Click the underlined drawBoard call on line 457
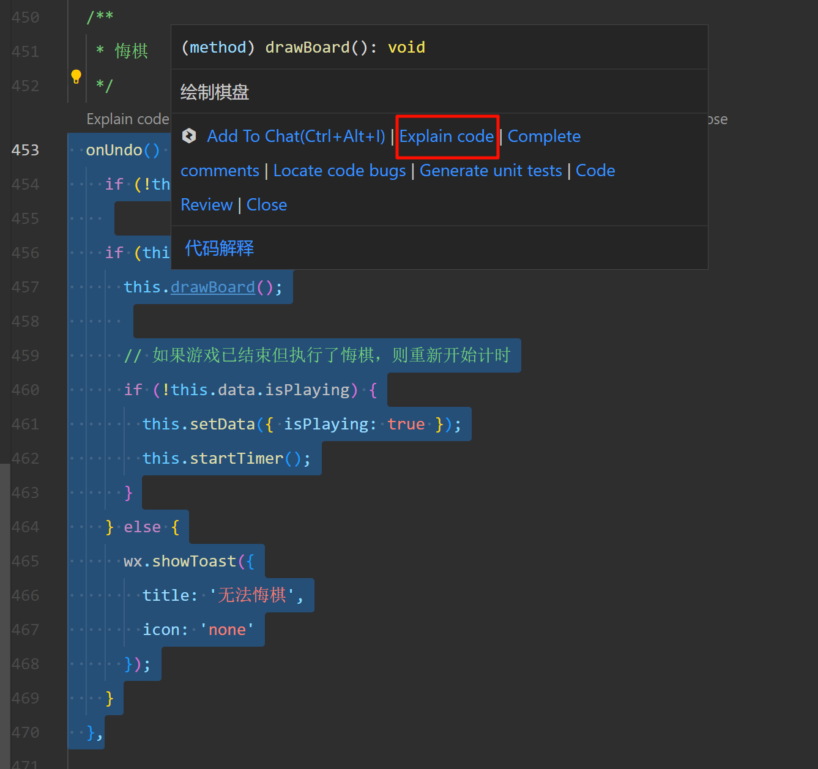The height and width of the screenshot is (769, 818). click(x=212, y=287)
